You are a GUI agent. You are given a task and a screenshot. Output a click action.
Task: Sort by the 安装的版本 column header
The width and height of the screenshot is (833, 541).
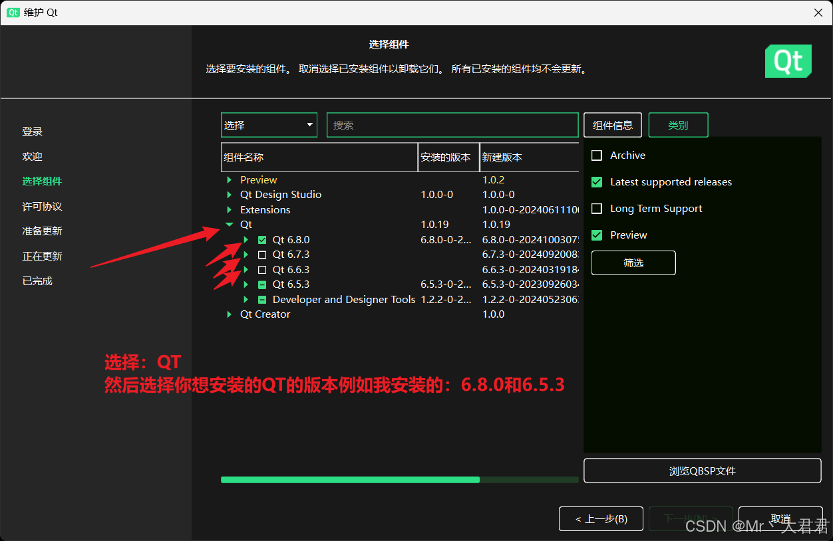click(448, 158)
